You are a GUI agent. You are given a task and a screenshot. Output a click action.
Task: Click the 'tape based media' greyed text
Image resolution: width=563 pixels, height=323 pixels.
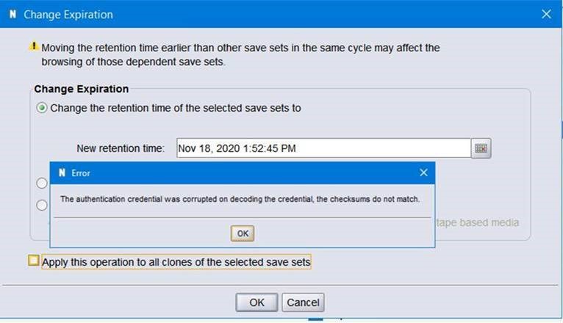(478, 222)
